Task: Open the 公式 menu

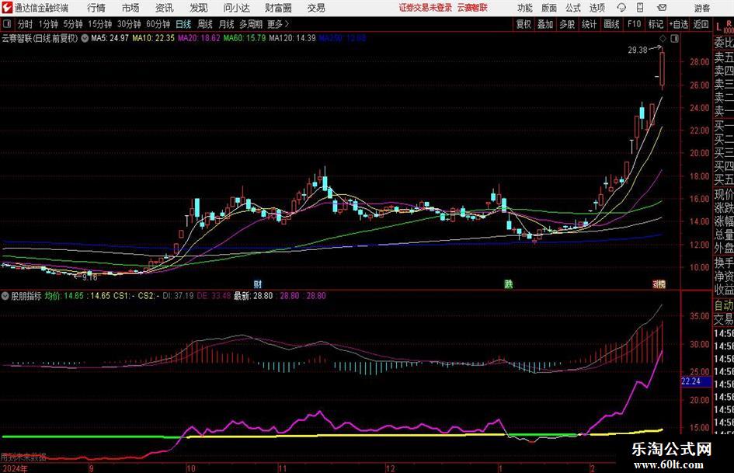Action: coord(573,8)
